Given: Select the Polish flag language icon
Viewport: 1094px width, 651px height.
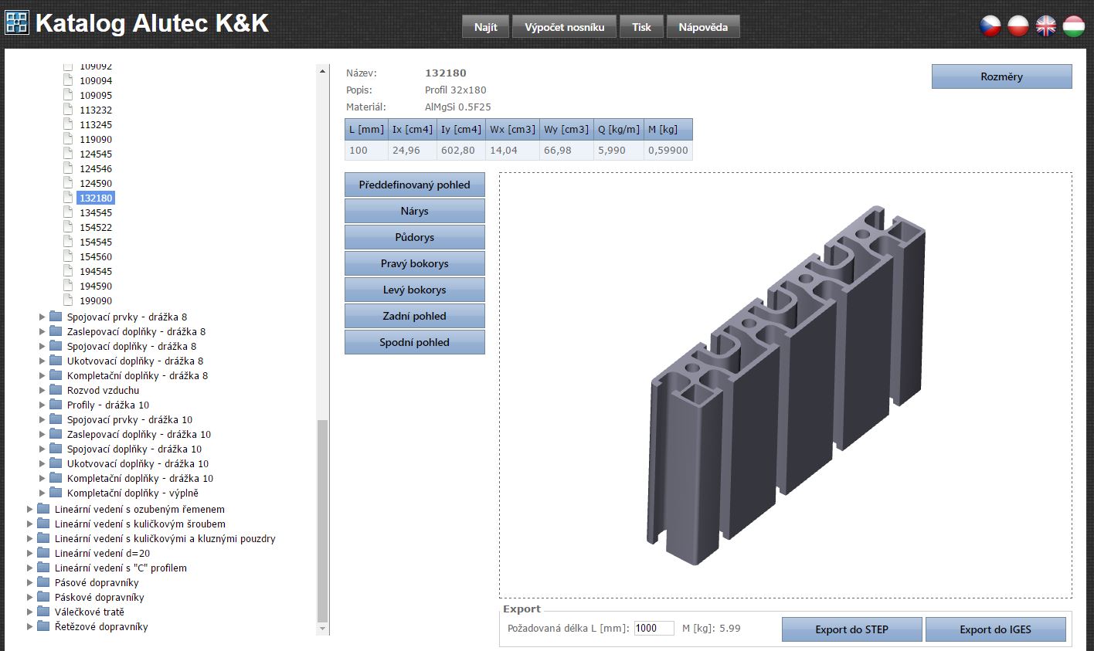Looking at the screenshot, I should 1018,26.
